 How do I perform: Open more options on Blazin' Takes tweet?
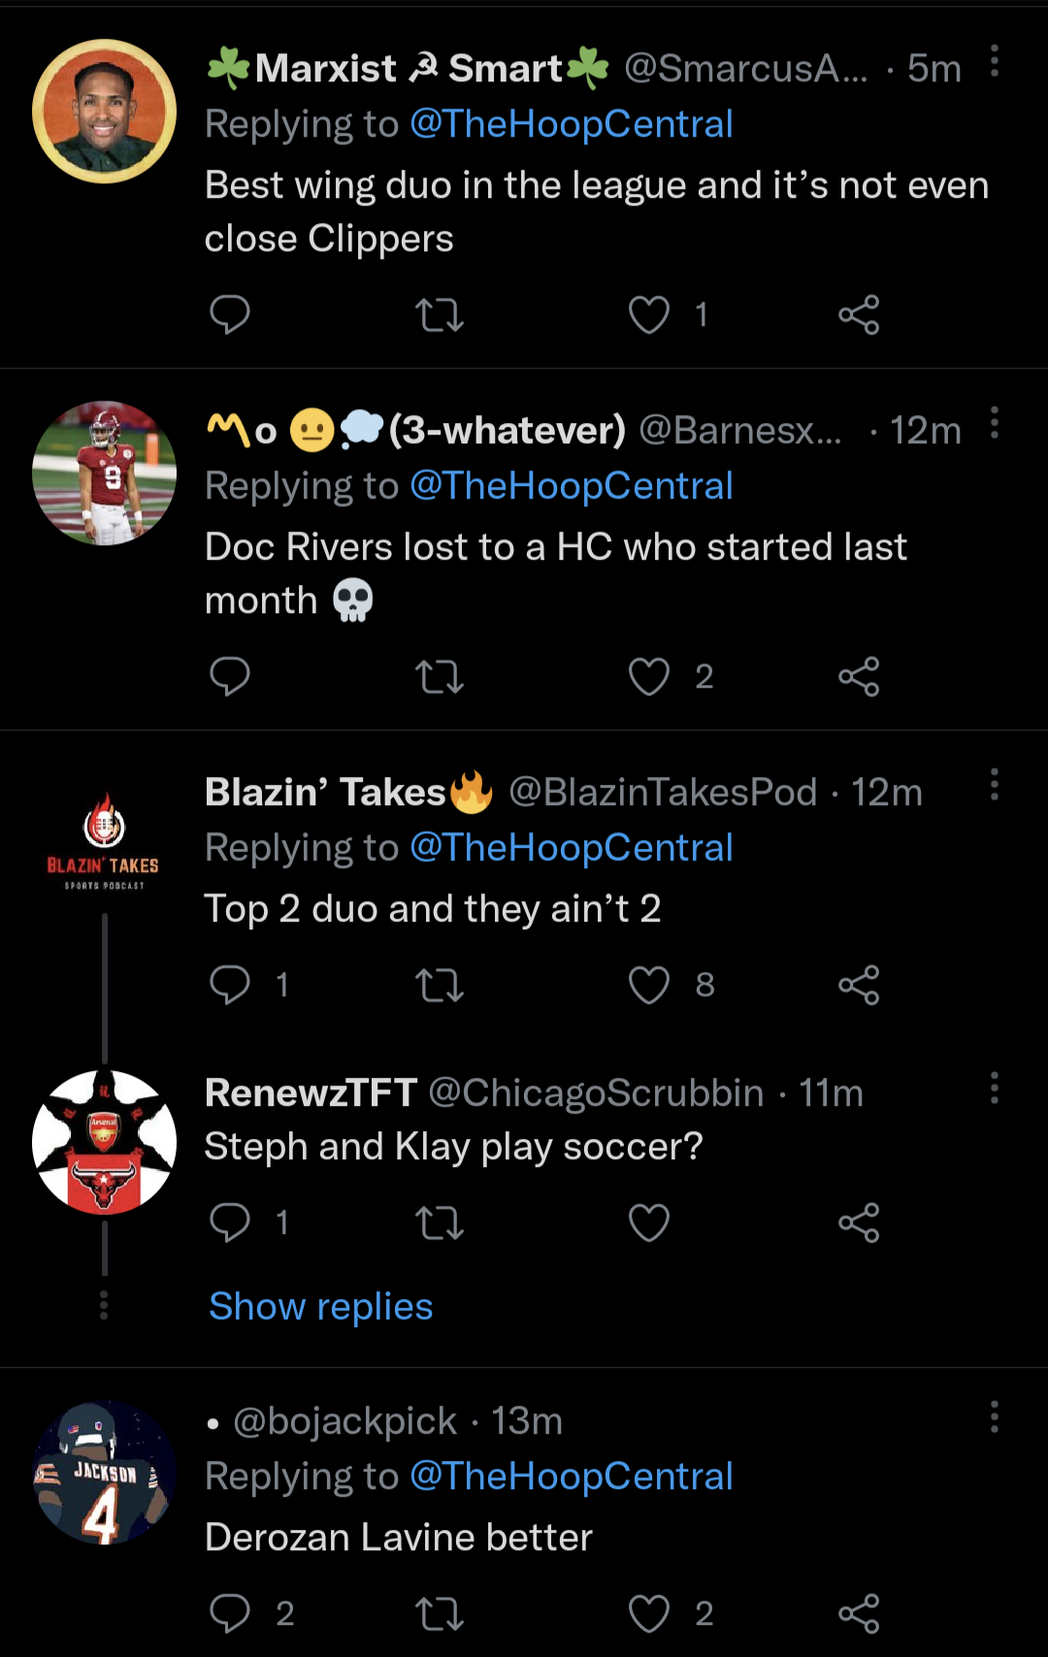coord(995,785)
